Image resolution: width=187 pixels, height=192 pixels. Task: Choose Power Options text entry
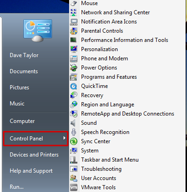click(99, 68)
